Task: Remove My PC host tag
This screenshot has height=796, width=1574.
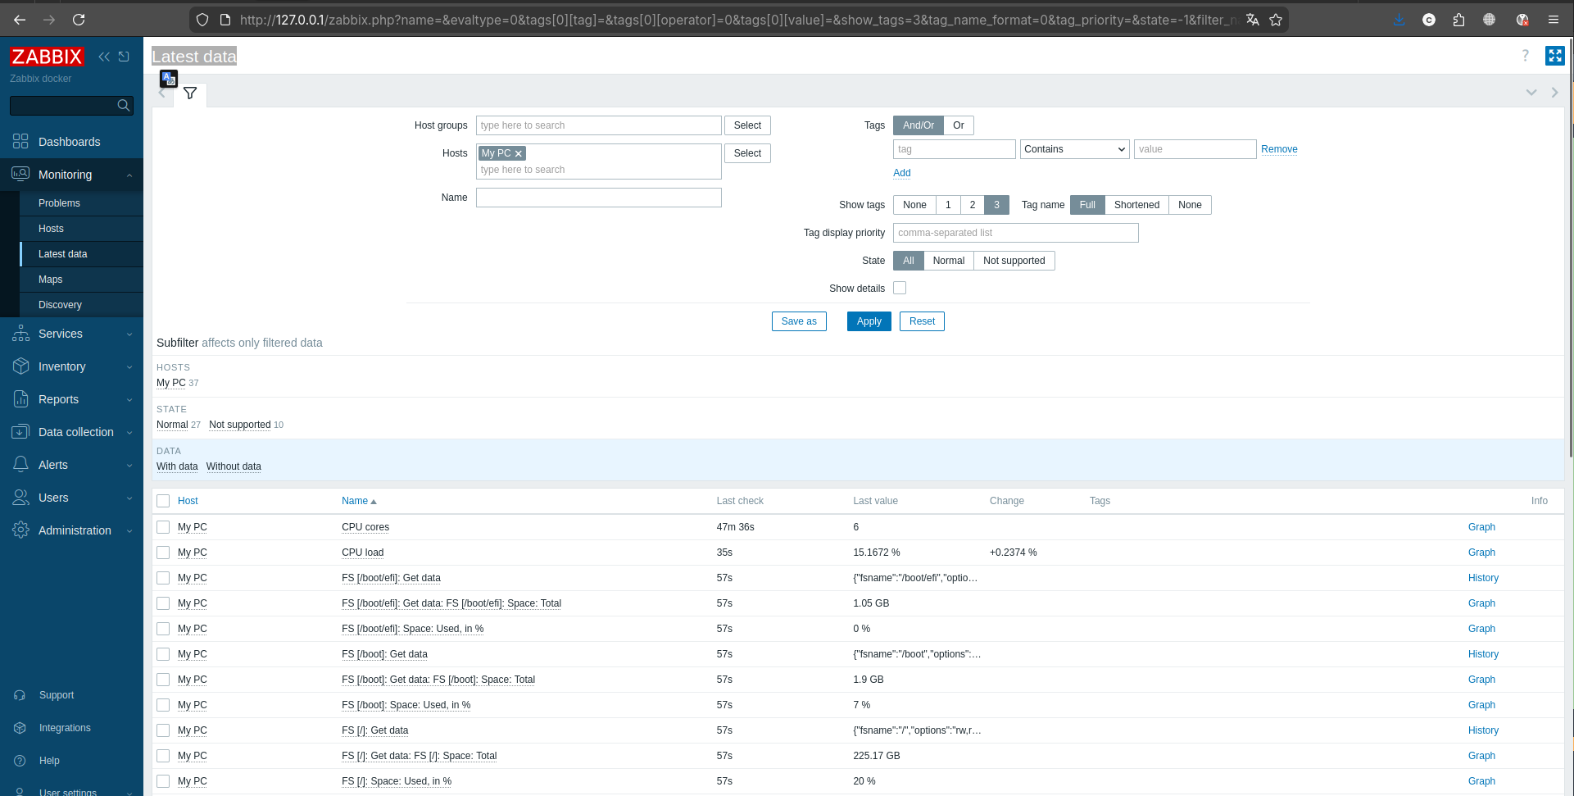Action: pos(519,154)
